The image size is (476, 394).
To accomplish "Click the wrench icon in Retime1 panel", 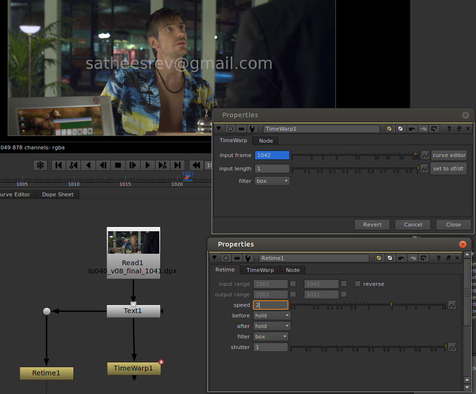I will point(248,258).
